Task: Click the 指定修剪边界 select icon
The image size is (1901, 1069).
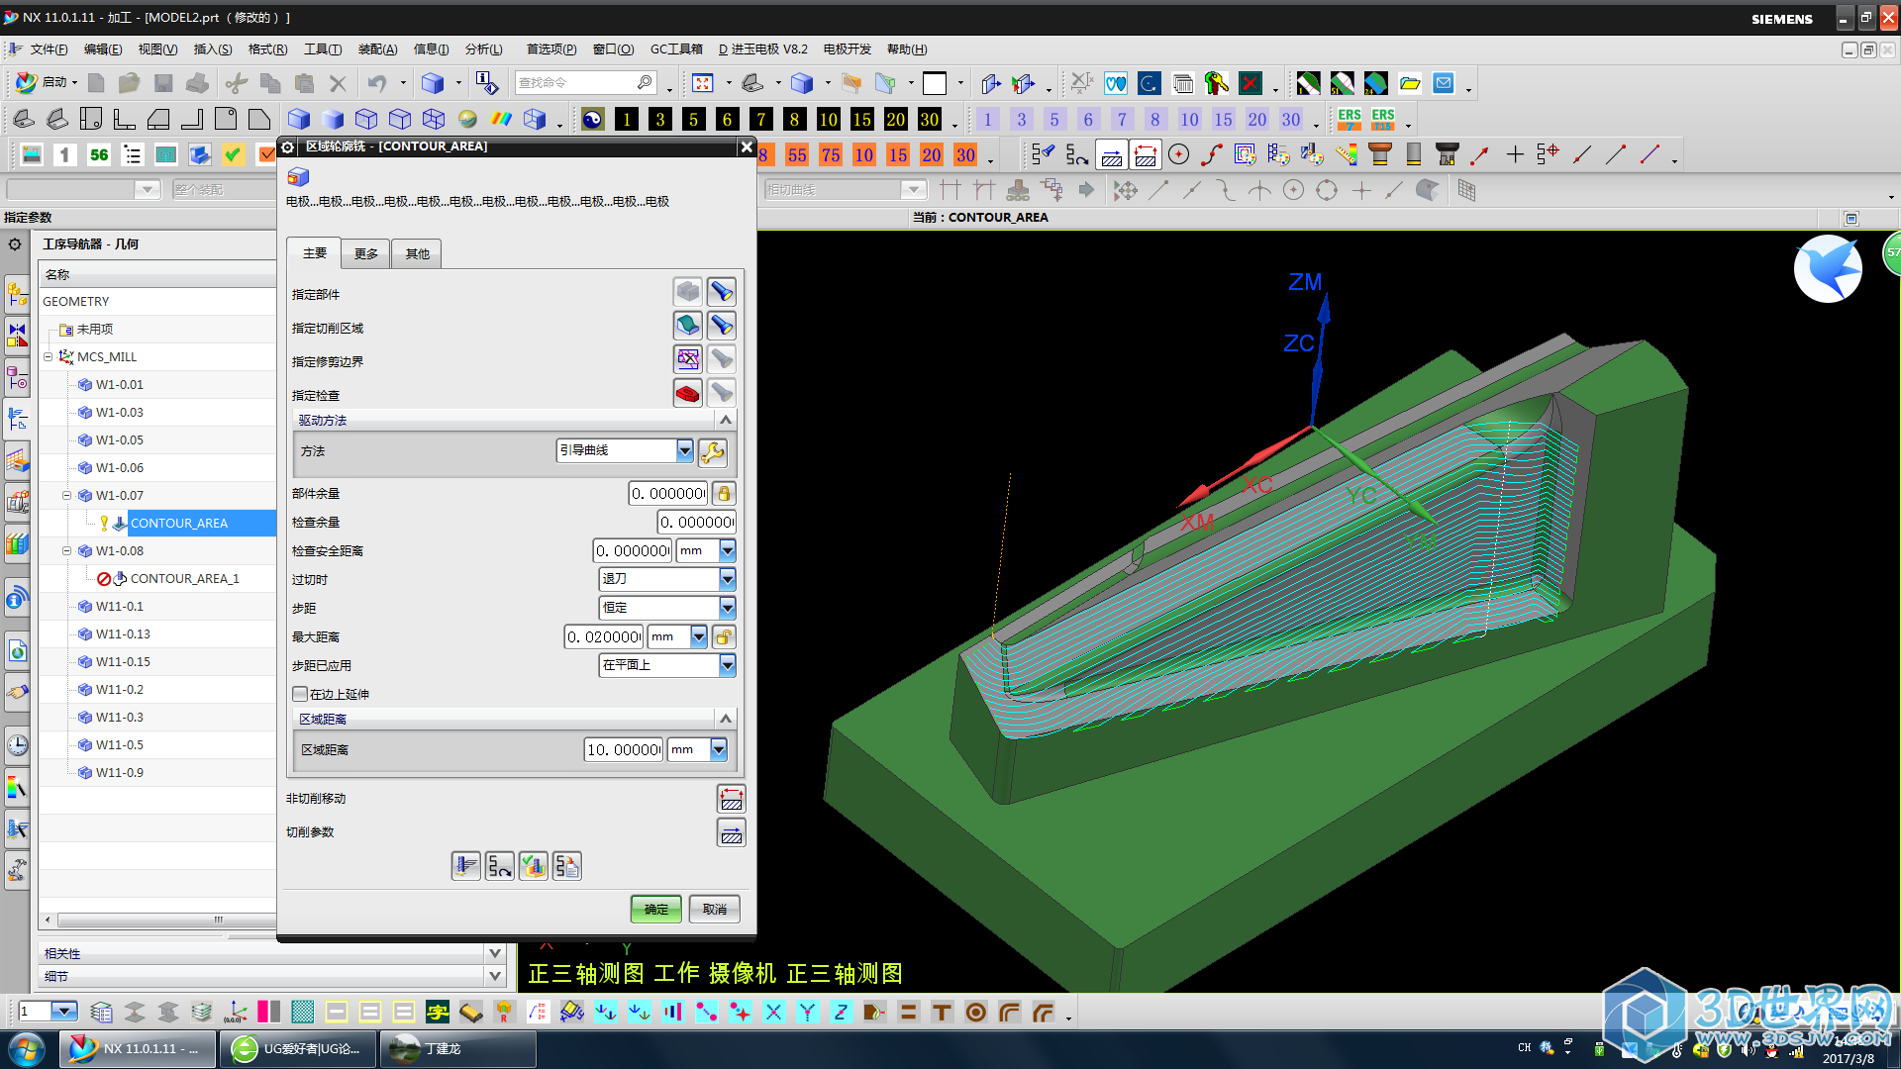Action: (687, 359)
